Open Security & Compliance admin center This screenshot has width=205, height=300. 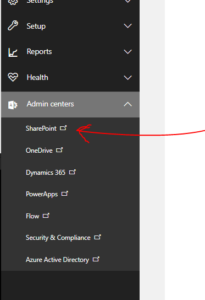click(x=58, y=238)
